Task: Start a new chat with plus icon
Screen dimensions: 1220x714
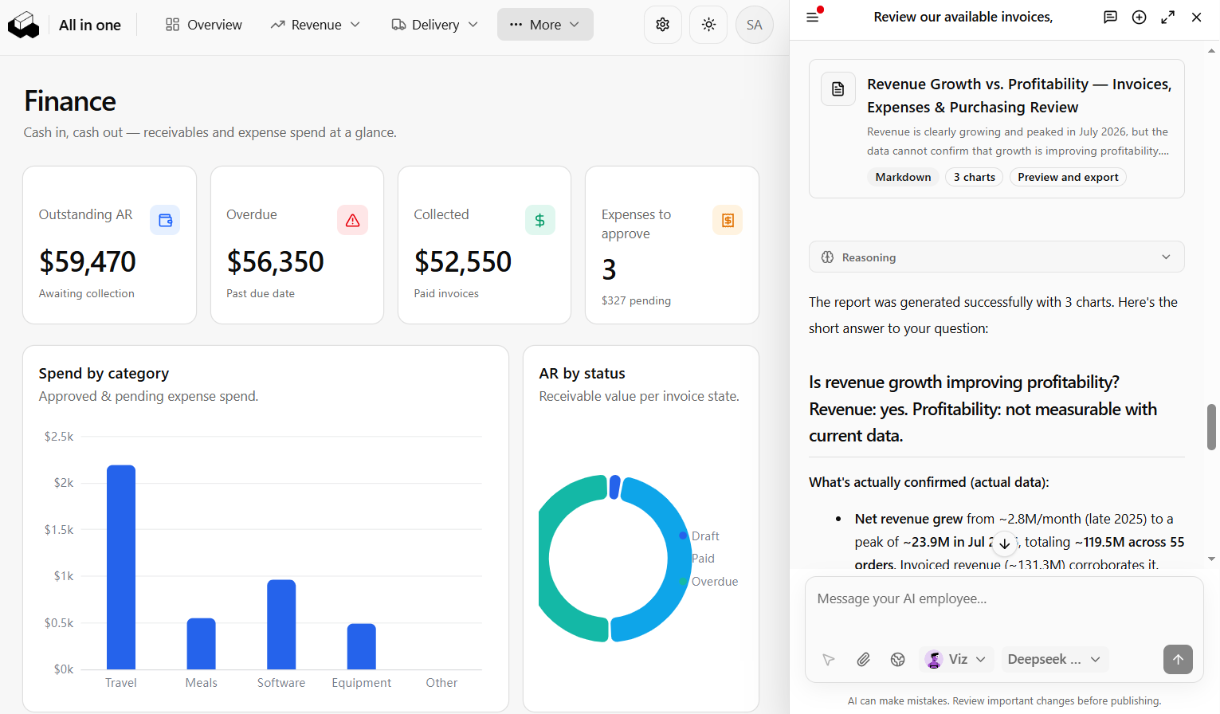Action: [1139, 17]
